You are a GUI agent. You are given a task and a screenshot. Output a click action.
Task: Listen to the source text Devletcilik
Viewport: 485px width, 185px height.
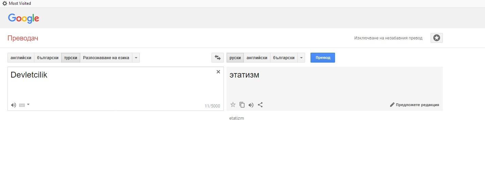14,105
